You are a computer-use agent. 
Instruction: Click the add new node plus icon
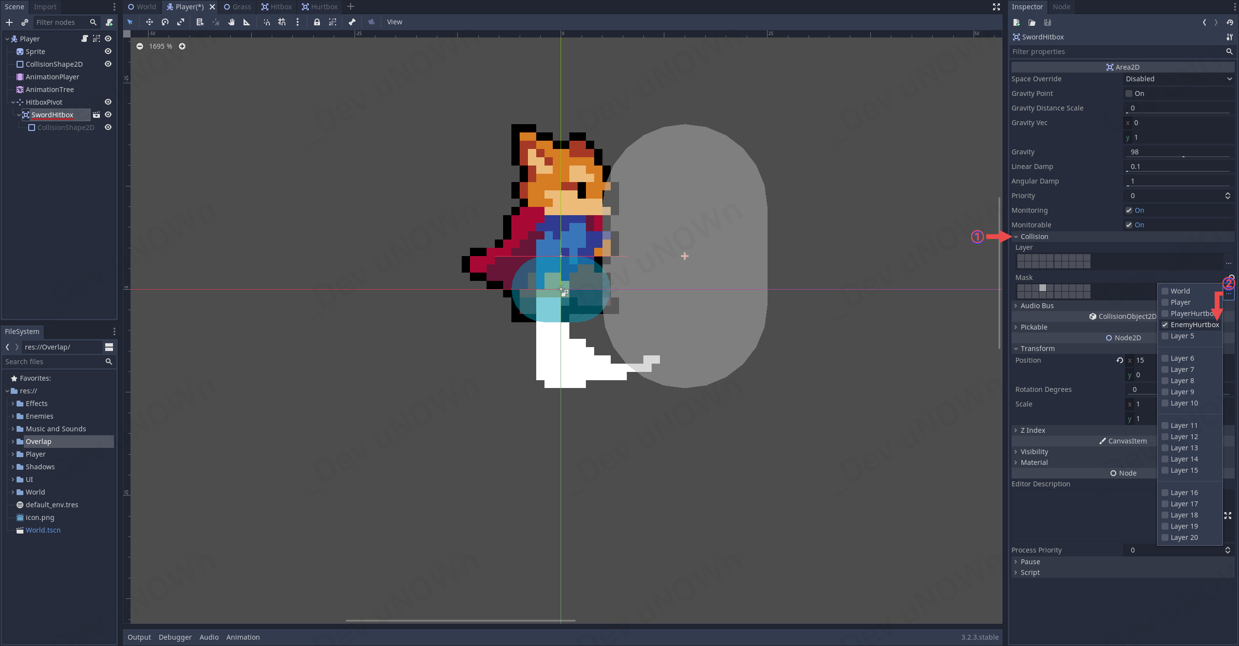[9, 22]
